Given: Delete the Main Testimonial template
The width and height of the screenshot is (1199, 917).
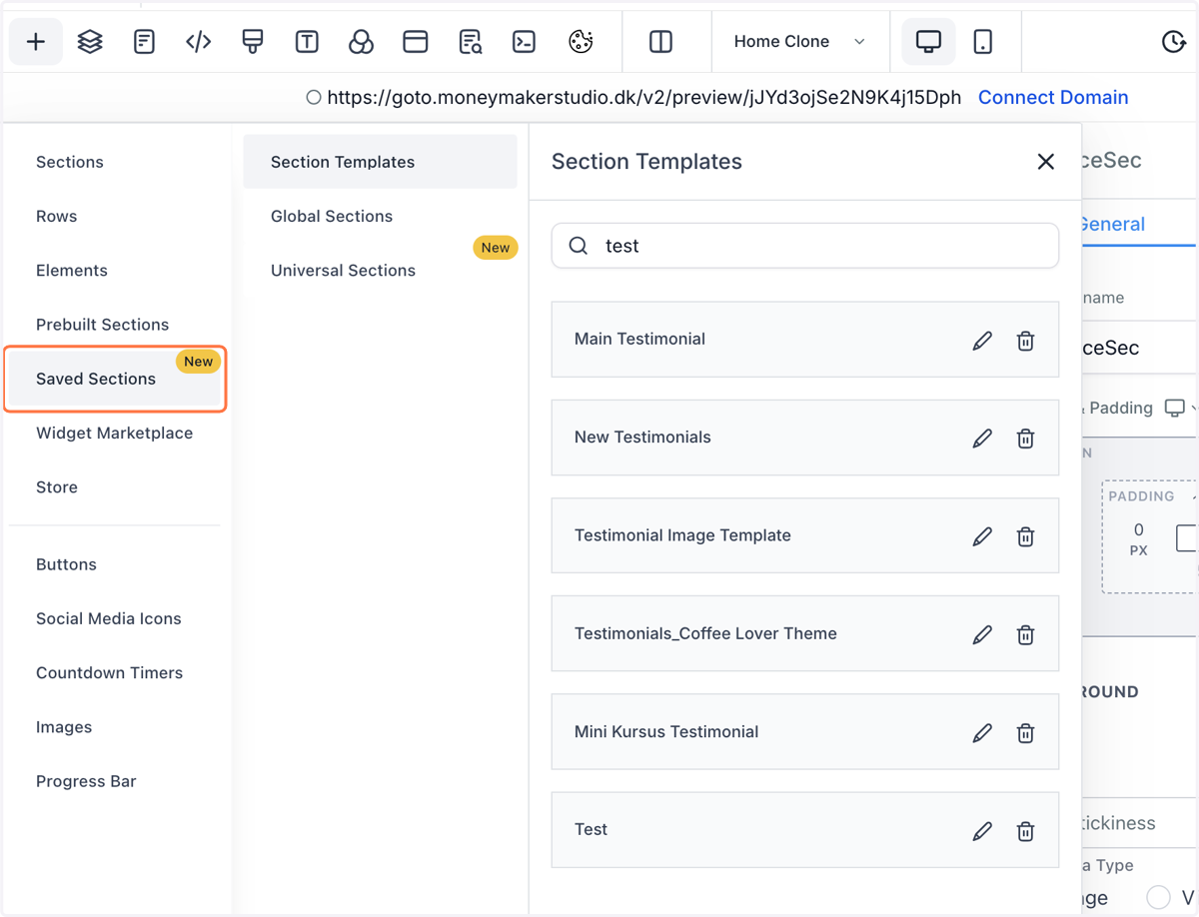Looking at the screenshot, I should pos(1025,341).
